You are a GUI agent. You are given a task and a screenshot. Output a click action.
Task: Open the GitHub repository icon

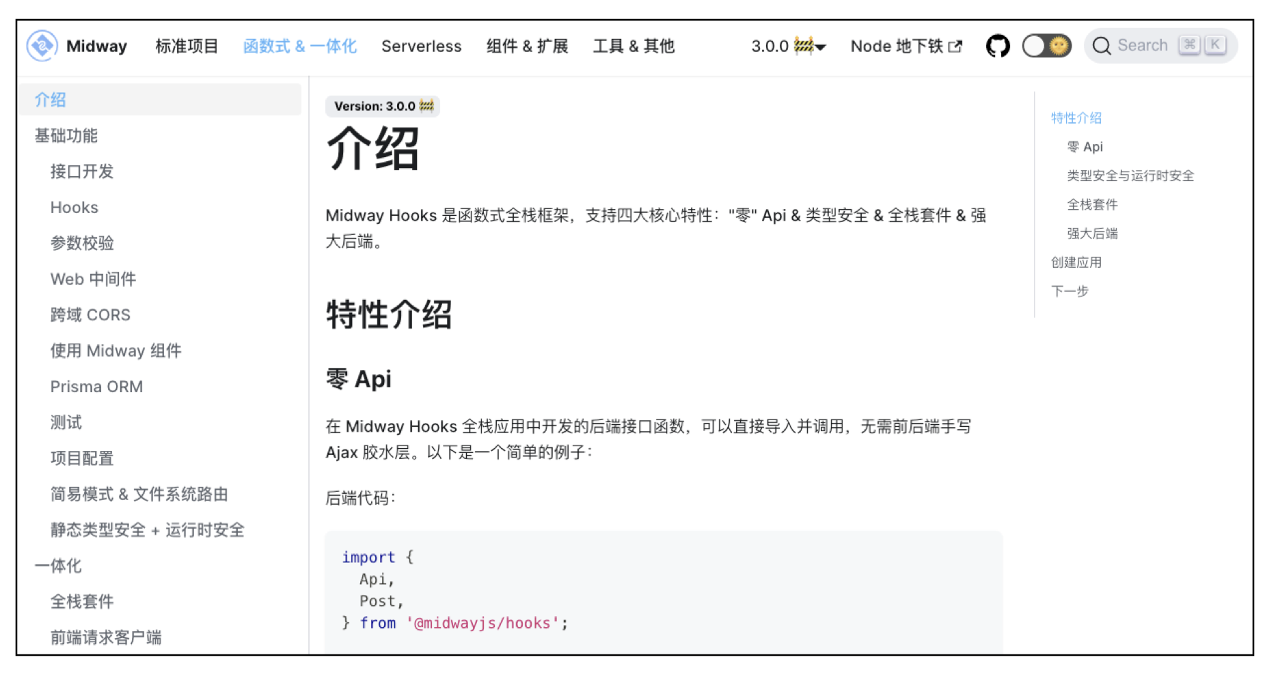pos(997,46)
